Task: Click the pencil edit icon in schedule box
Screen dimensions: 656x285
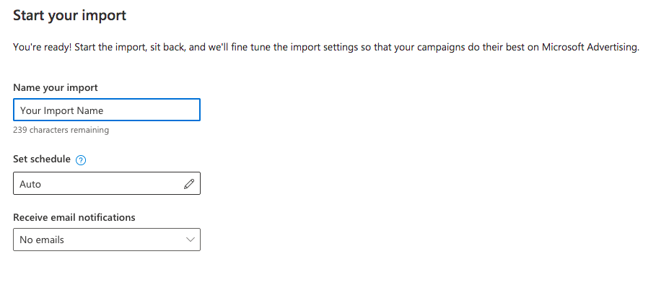Action: (x=189, y=184)
